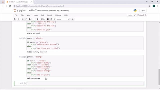Bookmark this page with star icon
This screenshot has width=160, height=90.
[149, 6]
